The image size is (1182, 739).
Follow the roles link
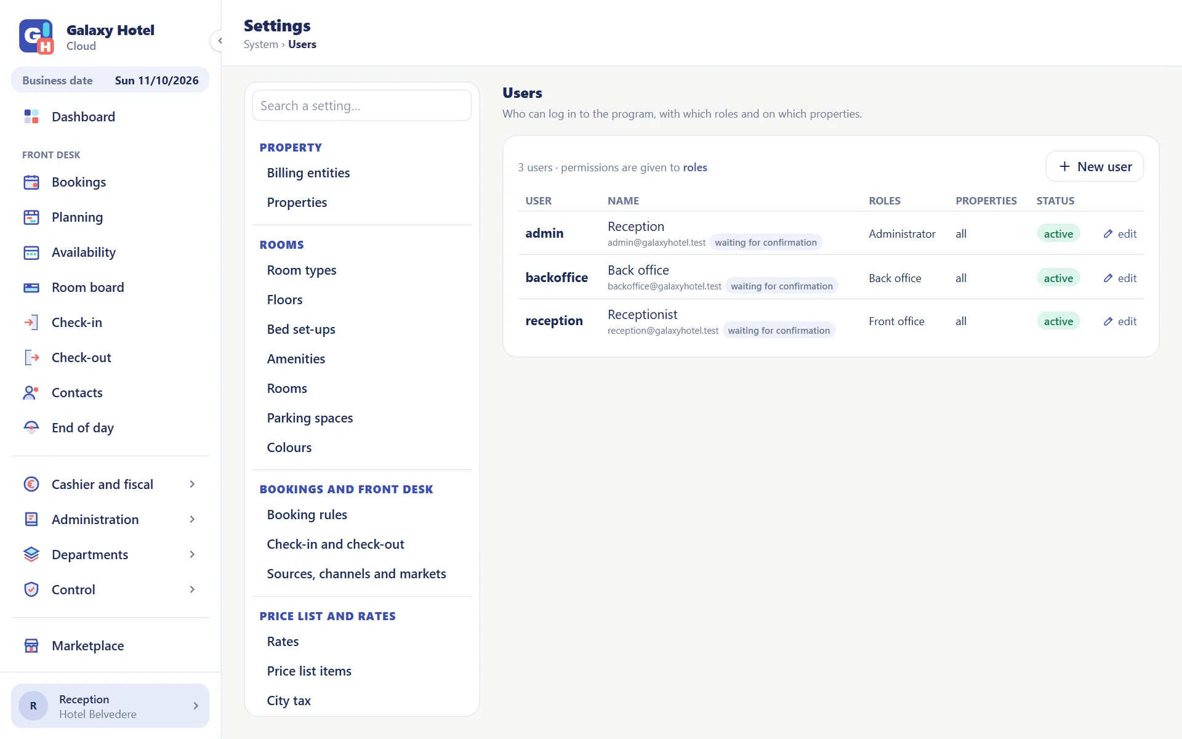[694, 168]
